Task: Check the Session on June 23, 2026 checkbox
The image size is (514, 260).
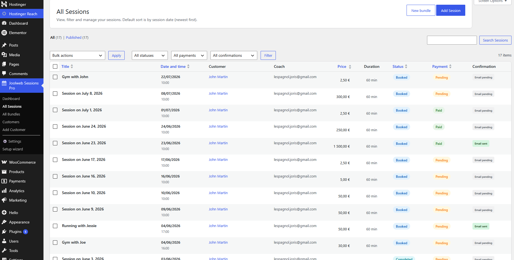Action: click(55, 143)
